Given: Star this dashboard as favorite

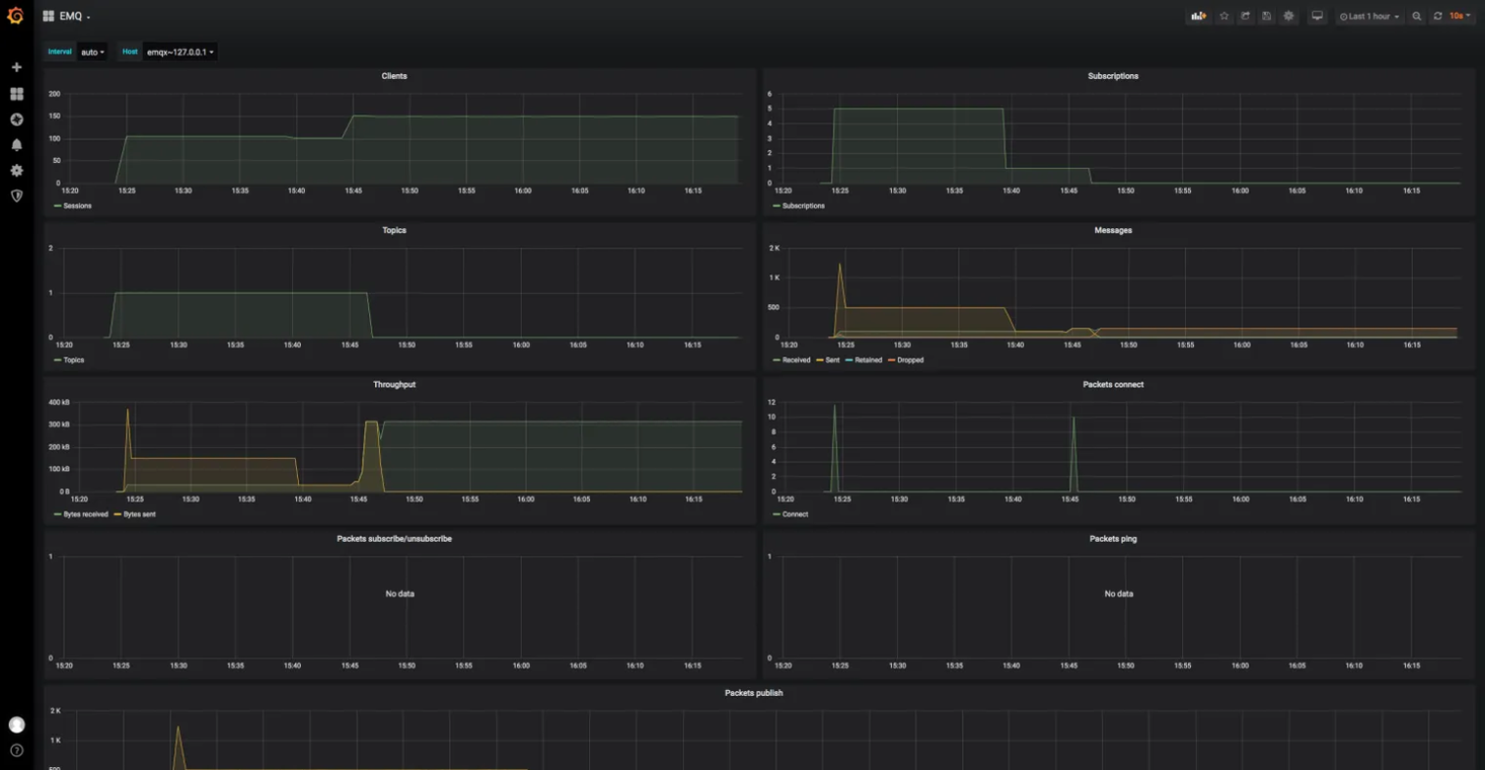Looking at the screenshot, I should tap(1224, 17).
